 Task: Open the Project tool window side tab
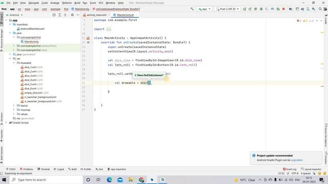pos(2,19)
